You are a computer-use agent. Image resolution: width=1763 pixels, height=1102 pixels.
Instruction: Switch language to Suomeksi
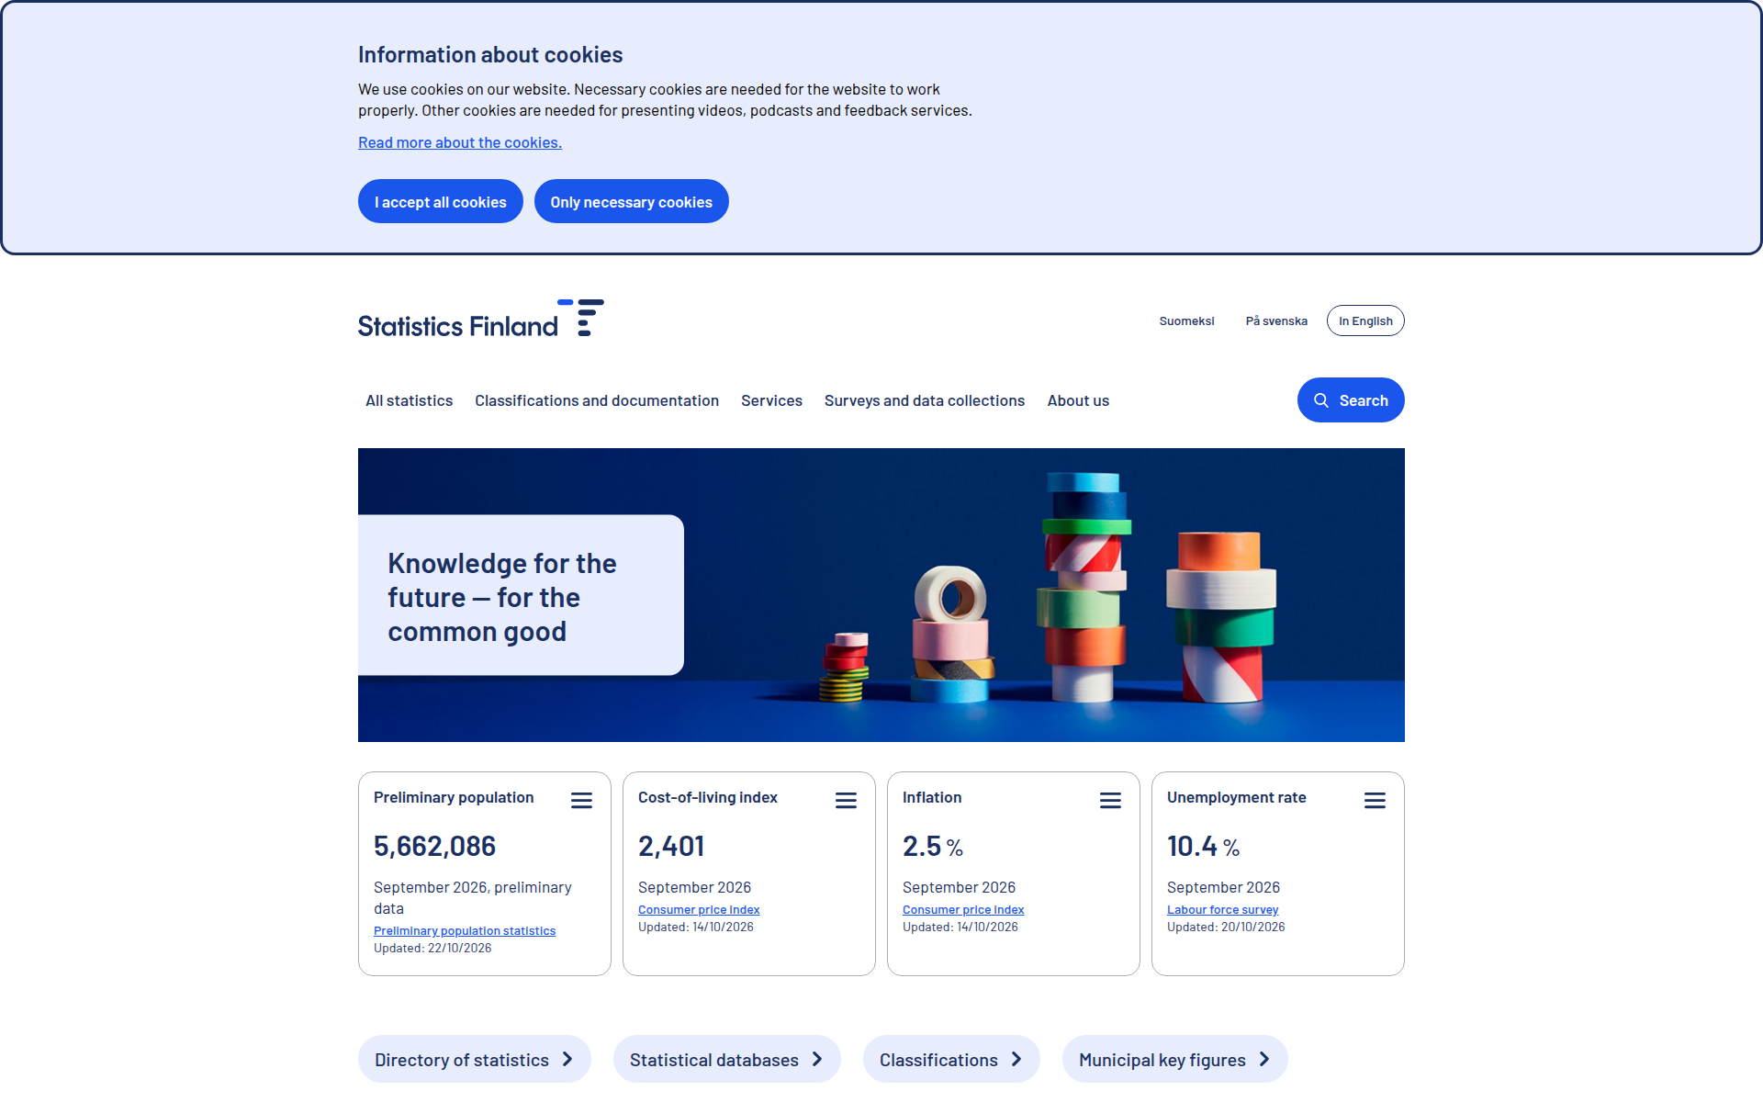pyautogui.click(x=1186, y=320)
